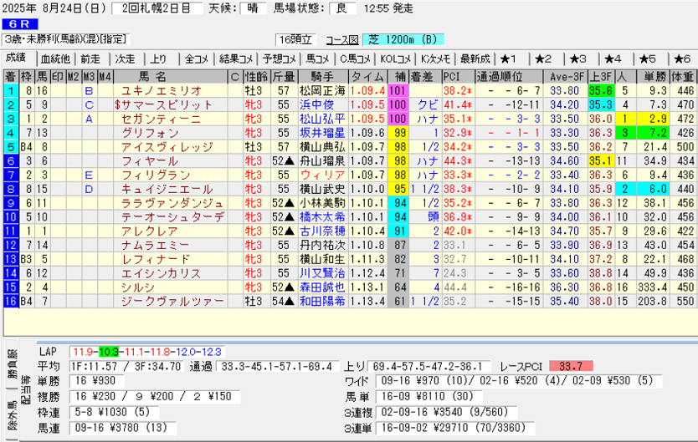Click the A mark in セガンティーニ's row

89,119
